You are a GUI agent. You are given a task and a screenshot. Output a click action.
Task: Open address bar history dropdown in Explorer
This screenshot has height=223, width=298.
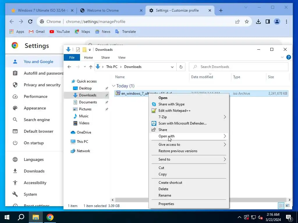click(172, 67)
